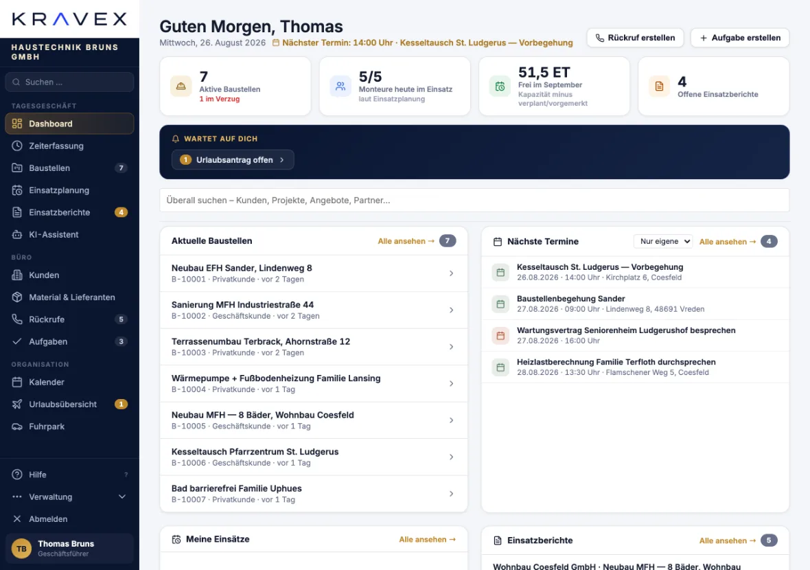Open the Nur eigene filter dropdown
This screenshot has width=810, height=570.
(x=663, y=241)
